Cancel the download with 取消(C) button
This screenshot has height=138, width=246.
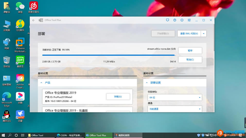click(x=190, y=60)
